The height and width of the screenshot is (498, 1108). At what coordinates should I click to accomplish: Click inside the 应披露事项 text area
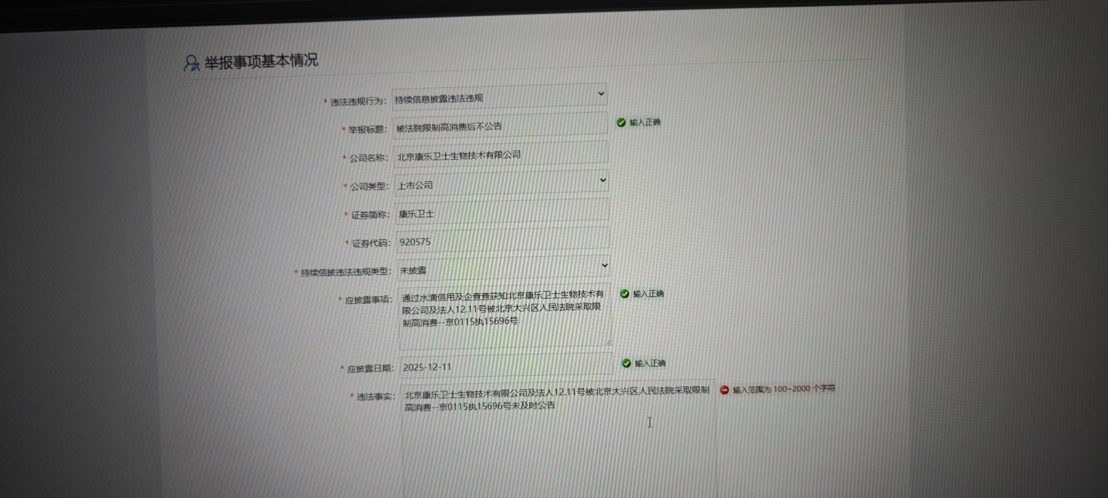505,316
